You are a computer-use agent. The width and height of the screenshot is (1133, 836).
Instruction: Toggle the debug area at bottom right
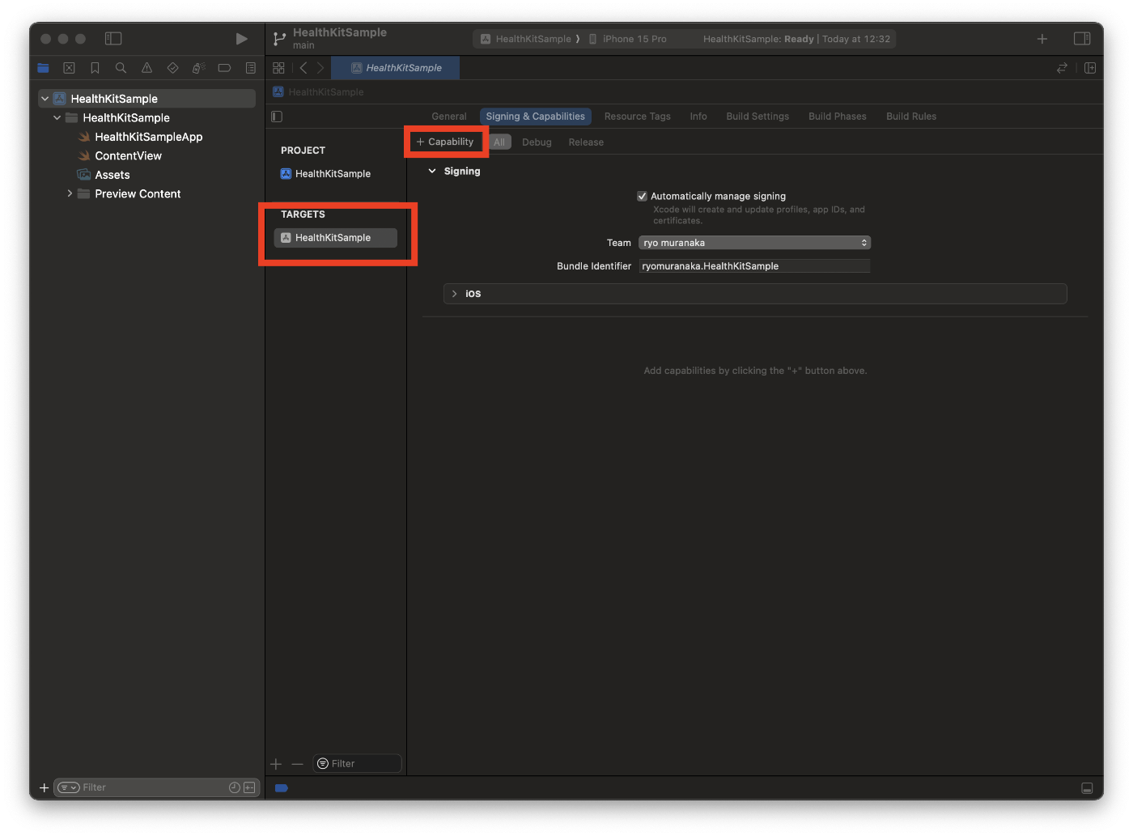pyautogui.click(x=1087, y=788)
